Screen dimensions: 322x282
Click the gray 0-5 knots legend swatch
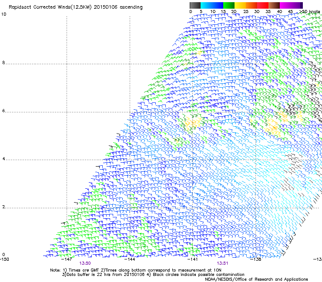pyautogui.click(x=195, y=5)
